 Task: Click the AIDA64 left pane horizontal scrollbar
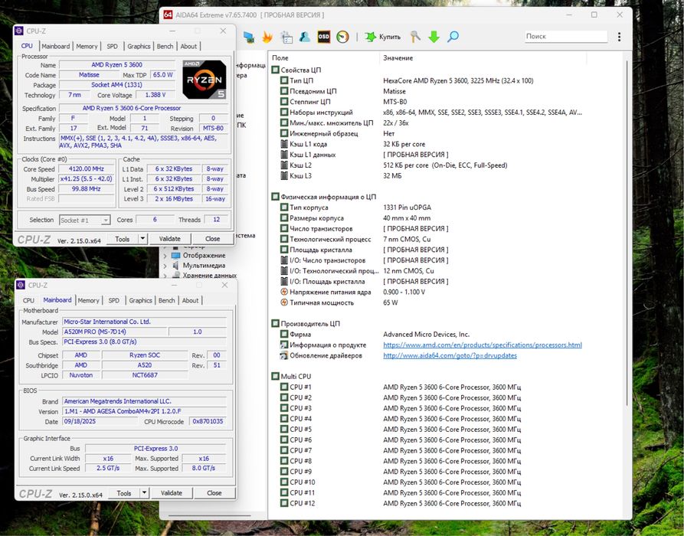[x=209, y=516]
